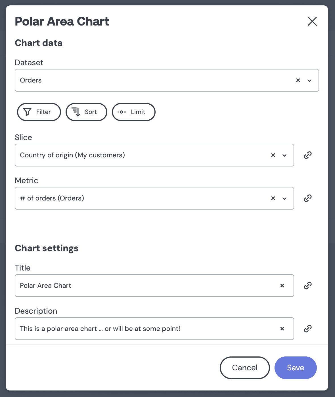
Task: Save the chart configuration
Action: click(x=296, y=368)
